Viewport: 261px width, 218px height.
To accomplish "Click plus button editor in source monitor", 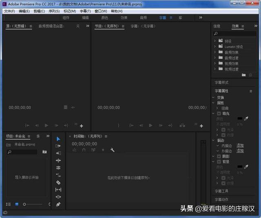I will tap(82, 126).
